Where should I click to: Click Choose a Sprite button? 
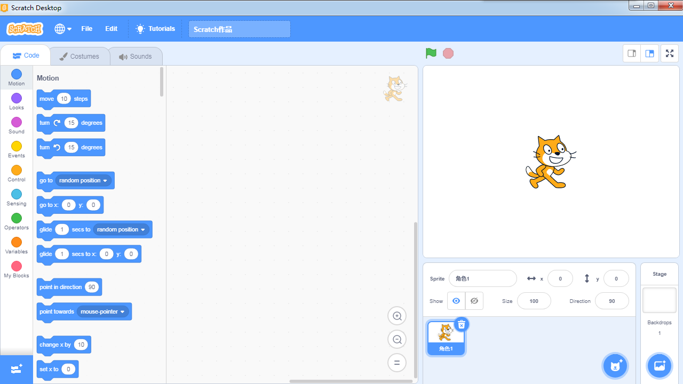click(615, 366)
